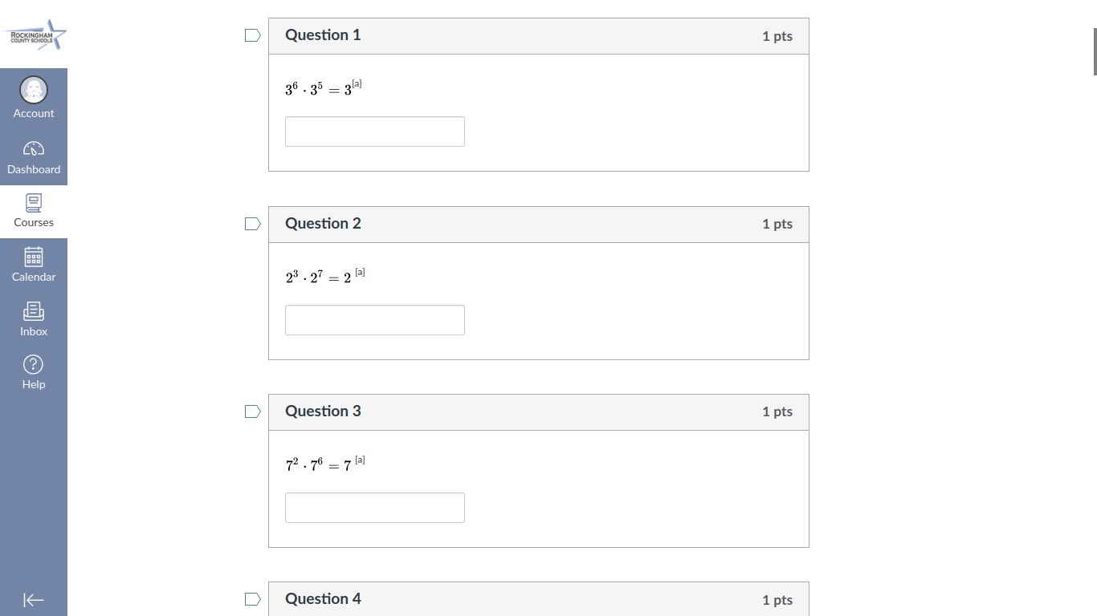Open the Courses icon in sidebar
The width and height of the screenshot is (1097, 616).
click(x=34, y=203)
